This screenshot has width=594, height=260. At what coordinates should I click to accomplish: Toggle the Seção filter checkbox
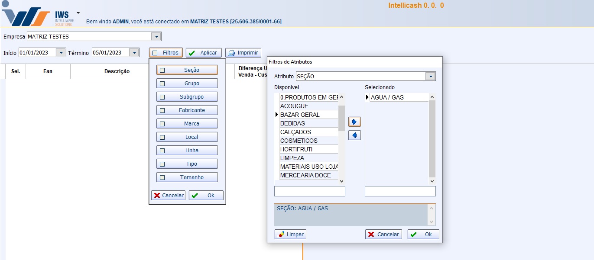tap(162, 70)
